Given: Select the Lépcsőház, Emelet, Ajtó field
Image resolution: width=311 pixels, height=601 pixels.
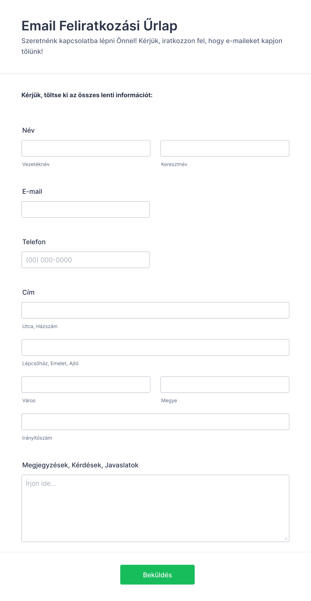Looking at the screenshot, I should pos(155,347).
